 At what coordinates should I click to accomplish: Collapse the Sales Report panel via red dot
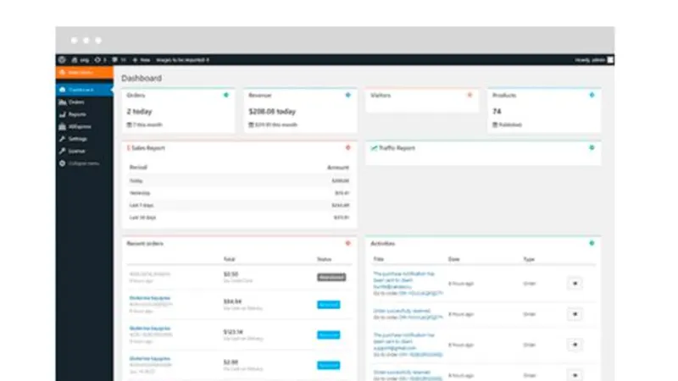[x=347, y=147]
